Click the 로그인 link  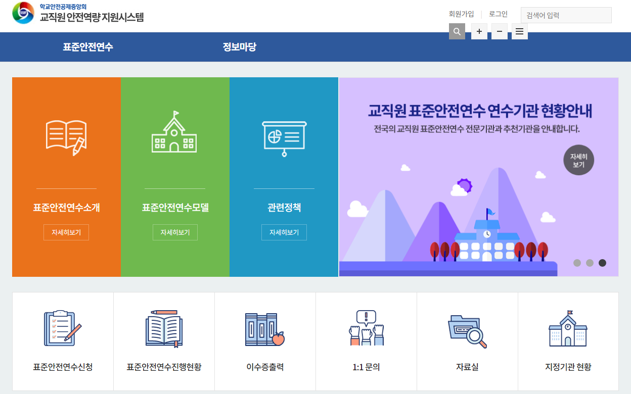click(498, 14)
